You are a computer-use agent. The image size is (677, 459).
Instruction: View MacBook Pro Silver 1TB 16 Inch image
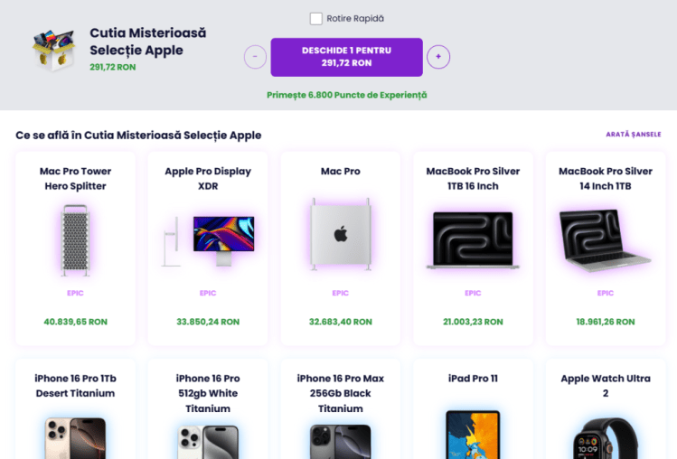pyautogui.click(x=473, y=240)
